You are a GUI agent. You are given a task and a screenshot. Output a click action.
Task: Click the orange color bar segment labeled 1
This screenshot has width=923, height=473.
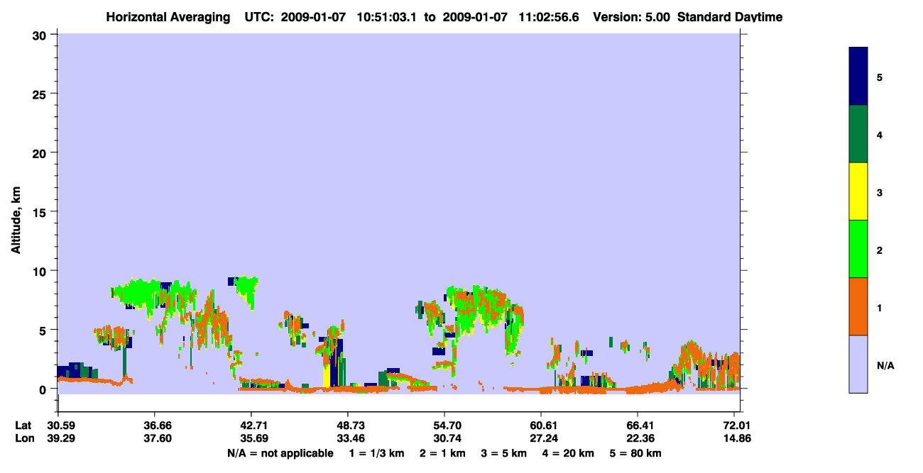[x=858, y=306]
